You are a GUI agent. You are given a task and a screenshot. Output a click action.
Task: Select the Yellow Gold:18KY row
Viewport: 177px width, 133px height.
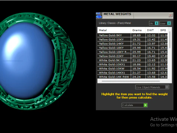coord(132,48)
